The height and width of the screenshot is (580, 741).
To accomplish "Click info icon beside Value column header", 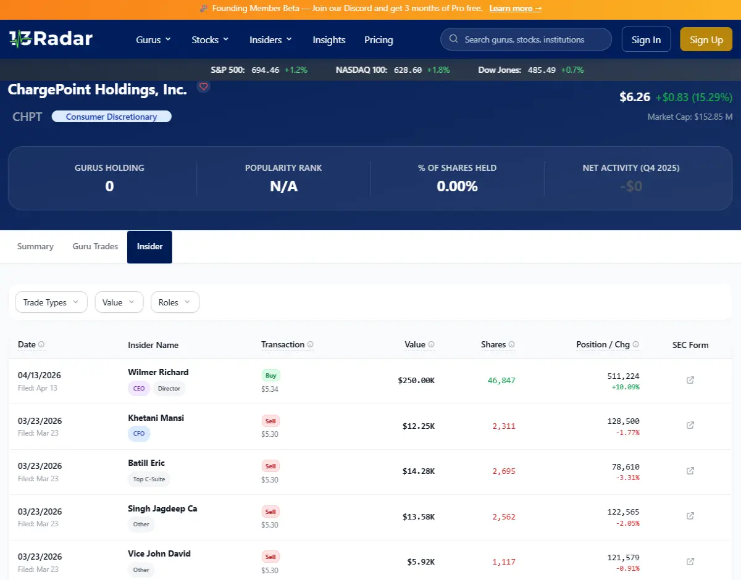I will pos(431,345).
